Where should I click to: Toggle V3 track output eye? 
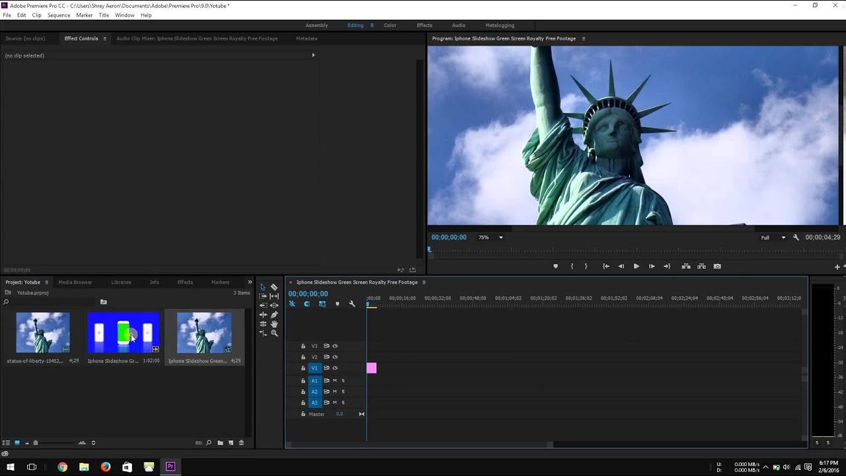coord(335,346)
